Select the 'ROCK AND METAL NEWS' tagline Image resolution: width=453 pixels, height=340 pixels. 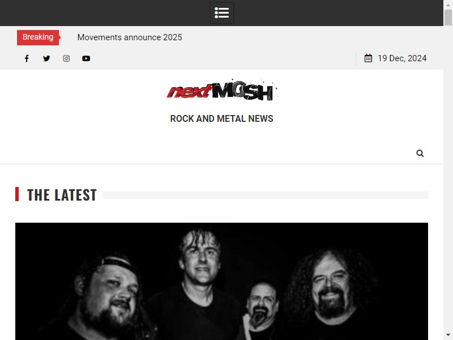click(221, 118)
